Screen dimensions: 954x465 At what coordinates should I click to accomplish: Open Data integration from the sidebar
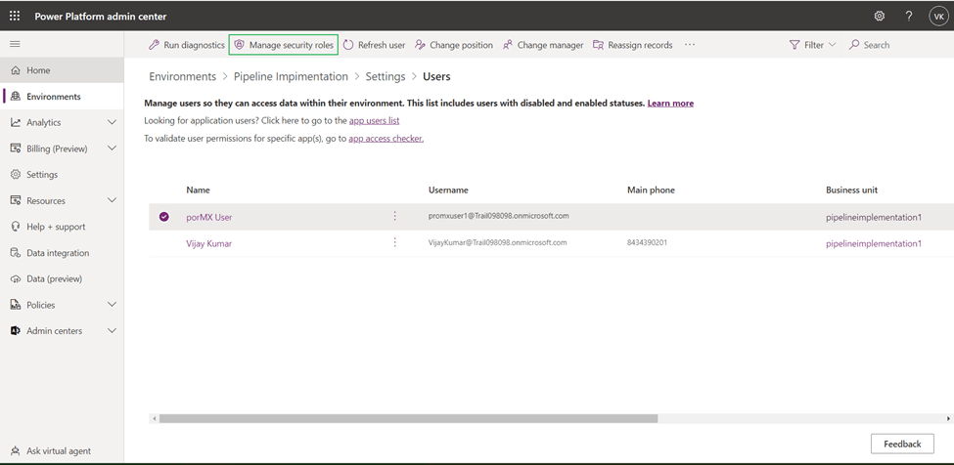coord(57,253)
